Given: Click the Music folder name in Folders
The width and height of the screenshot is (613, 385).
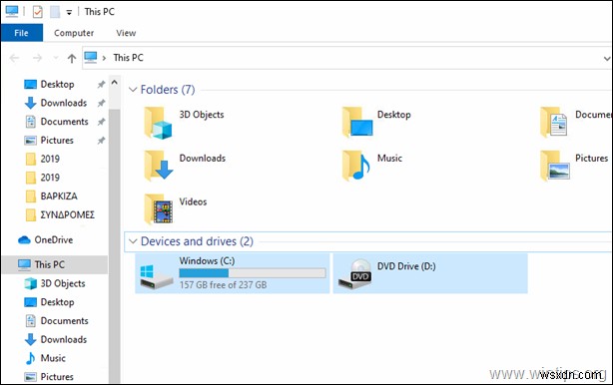Looking at the screenshot, I should 389,159.
